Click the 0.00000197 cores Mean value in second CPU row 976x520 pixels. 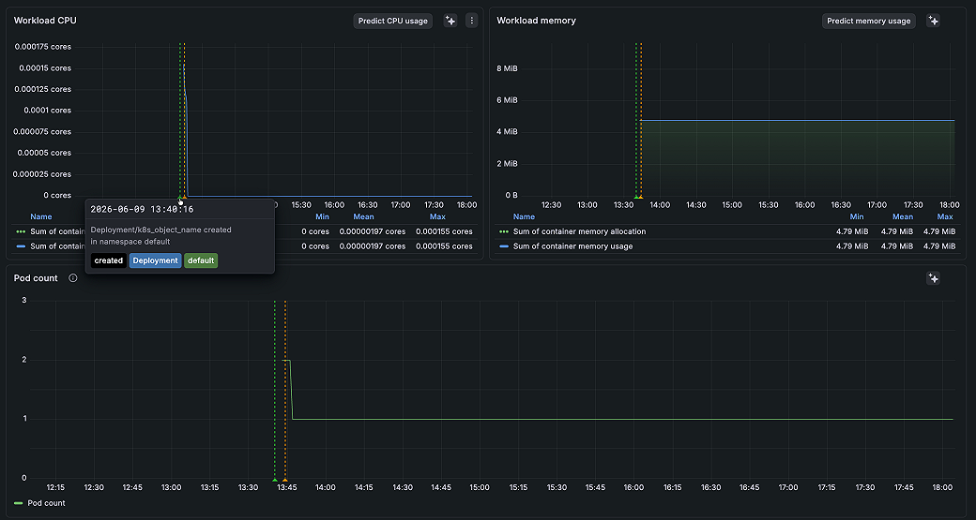(373, 246)
